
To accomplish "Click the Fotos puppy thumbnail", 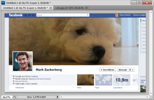I will 85,80.
